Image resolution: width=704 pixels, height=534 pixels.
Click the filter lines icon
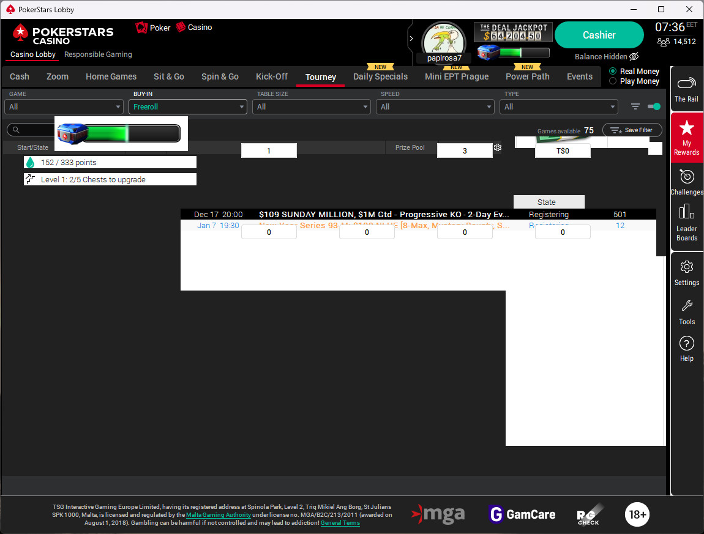[x=635, y=106]
